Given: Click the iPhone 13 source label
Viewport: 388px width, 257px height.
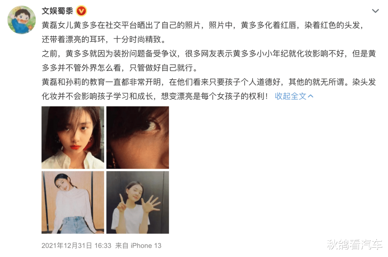Looking at the screenshot, I should coord(146,246).
